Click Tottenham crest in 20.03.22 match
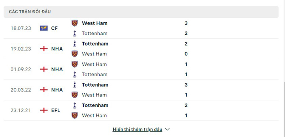The width and height of the screenshot is (285, 137). (x=74, y=85)
